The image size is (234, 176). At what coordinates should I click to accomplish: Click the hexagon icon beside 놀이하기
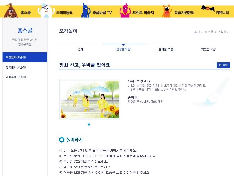[62, 140]
